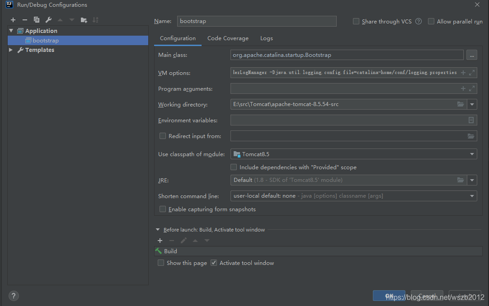
Task: Create new folder icon in configurations toolbar
Action: click(84, 20)
